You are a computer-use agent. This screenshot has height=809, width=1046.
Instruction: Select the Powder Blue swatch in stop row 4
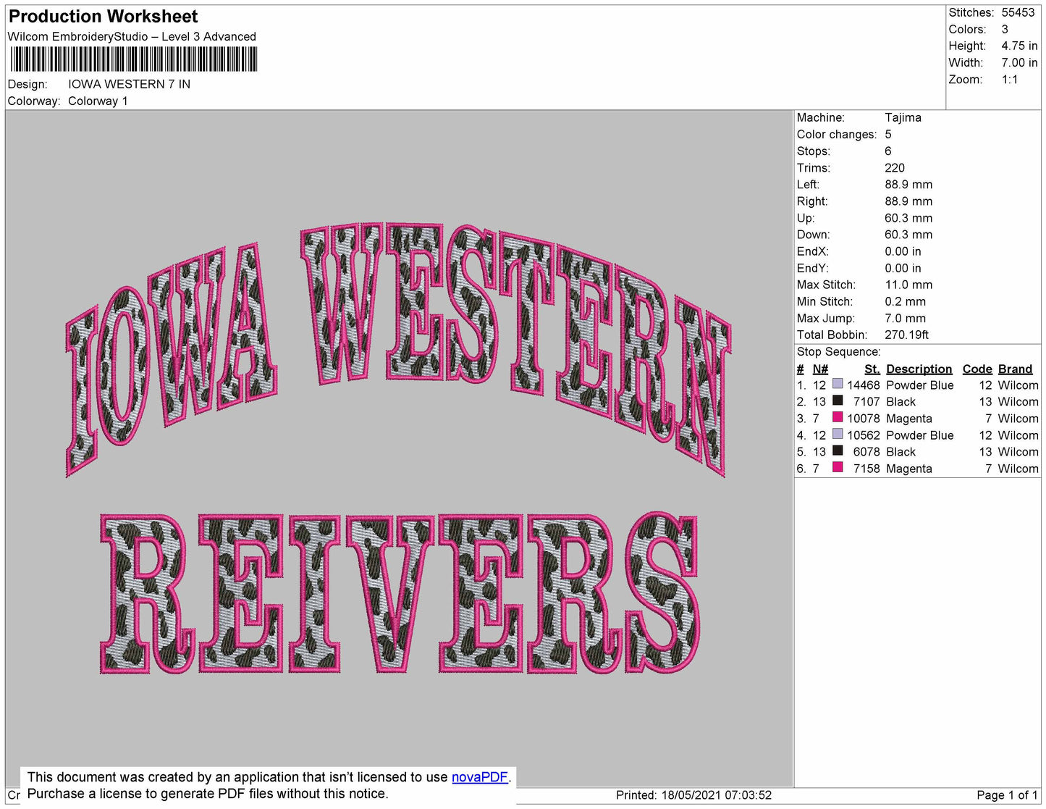838,434
